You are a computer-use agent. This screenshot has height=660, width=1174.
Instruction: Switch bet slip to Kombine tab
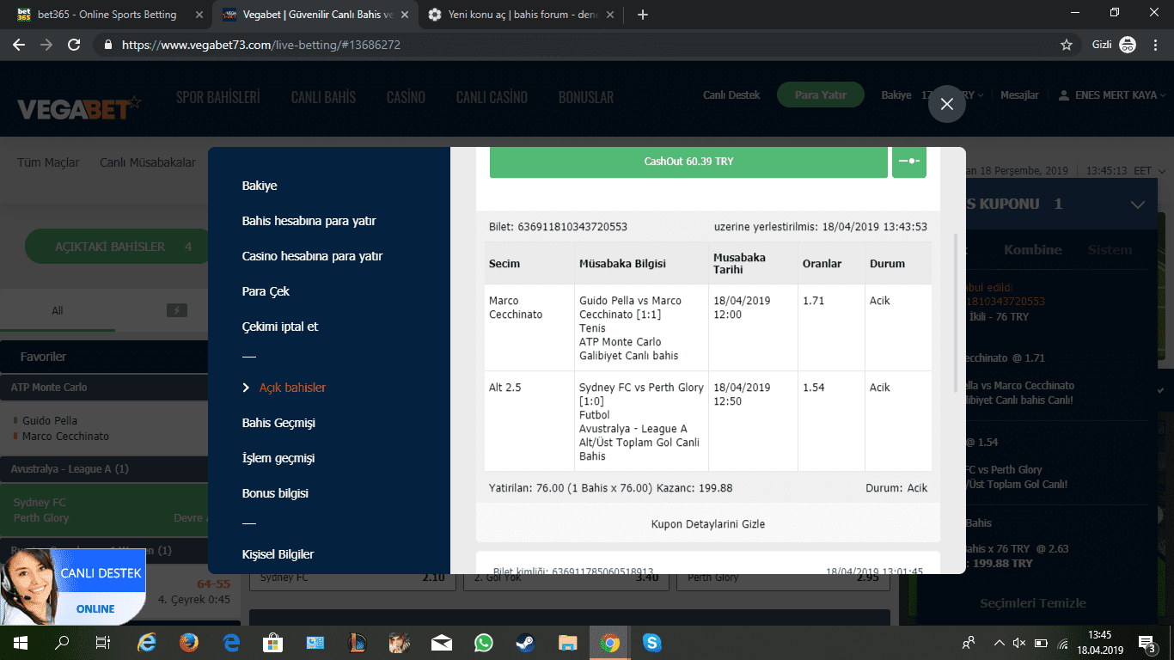(1032, 250)
